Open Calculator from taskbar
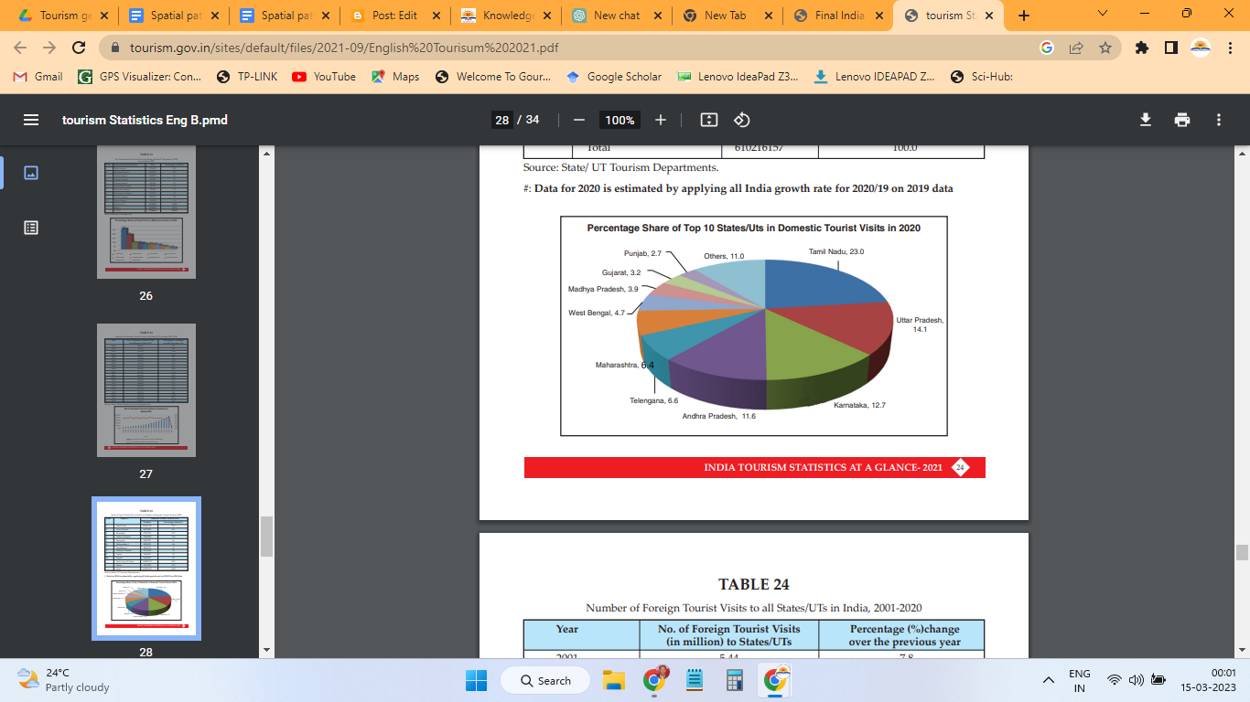Screen dimensions: 1250x702 pos(734,680)
